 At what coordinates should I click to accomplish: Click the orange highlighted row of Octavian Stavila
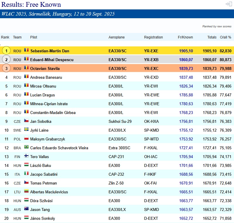(x=117, y=68)
